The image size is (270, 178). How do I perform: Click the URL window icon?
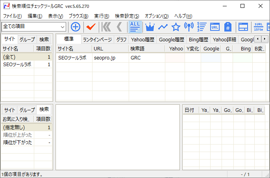click(x=215, y=27)
